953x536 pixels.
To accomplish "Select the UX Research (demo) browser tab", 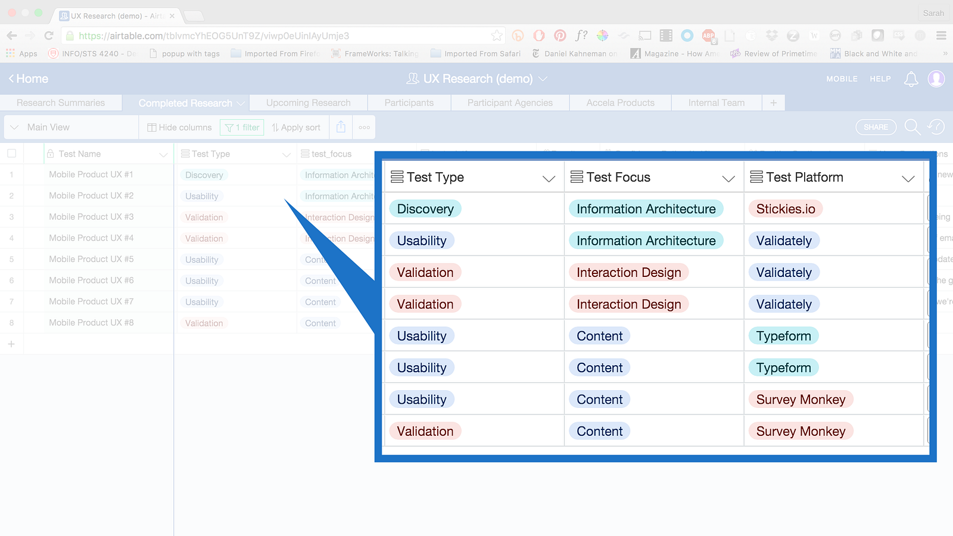I will coord(117,15).
